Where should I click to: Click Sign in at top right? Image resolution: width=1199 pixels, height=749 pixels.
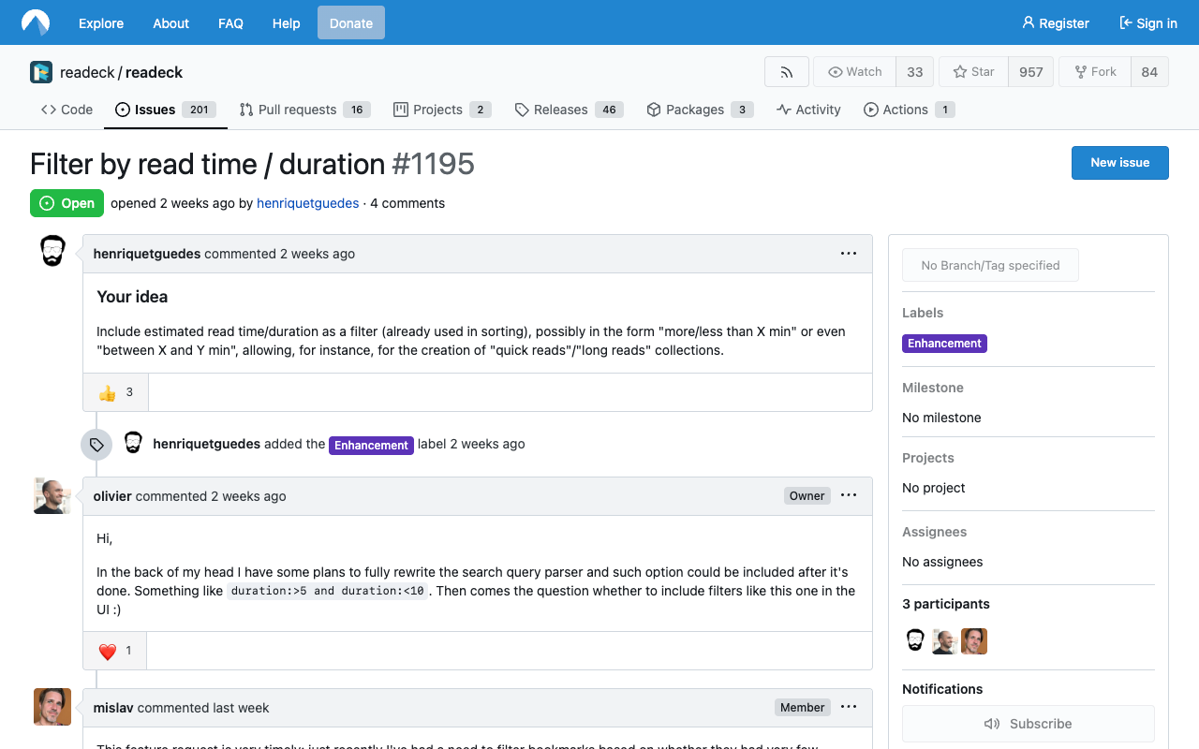[x=1148, y=23]
